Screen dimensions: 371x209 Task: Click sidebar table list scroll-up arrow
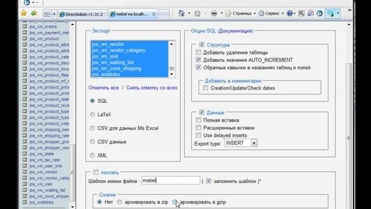[x=72, y=24]
